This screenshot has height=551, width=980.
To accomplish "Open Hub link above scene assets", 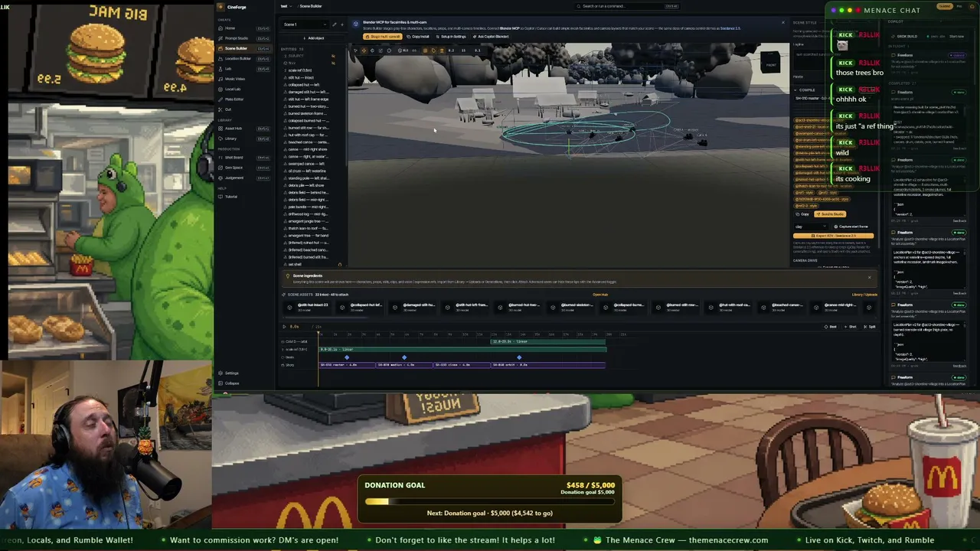I will (x=600, y=295).
